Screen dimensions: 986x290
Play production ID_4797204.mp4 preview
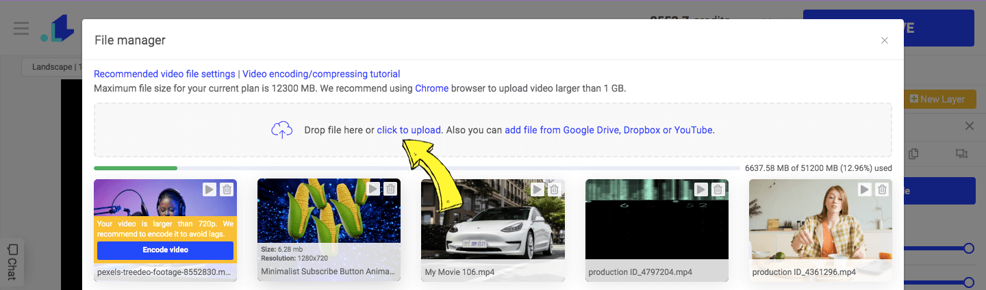click(701, 189)
